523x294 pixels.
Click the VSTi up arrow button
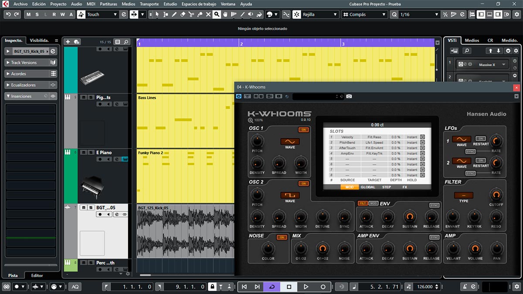490,51
